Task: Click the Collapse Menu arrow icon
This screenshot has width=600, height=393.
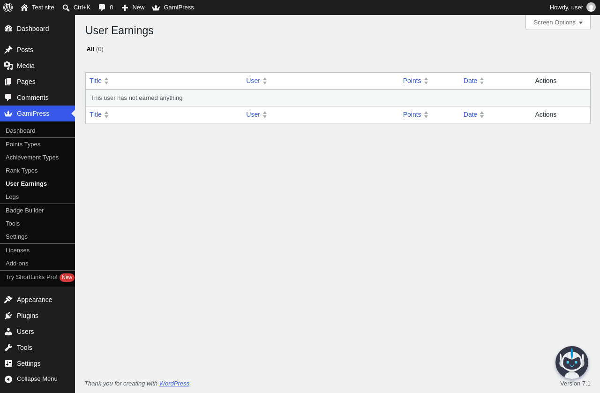Action: (8, 379)
